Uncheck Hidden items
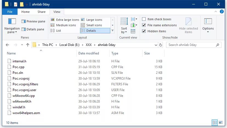 coord(144,31)
